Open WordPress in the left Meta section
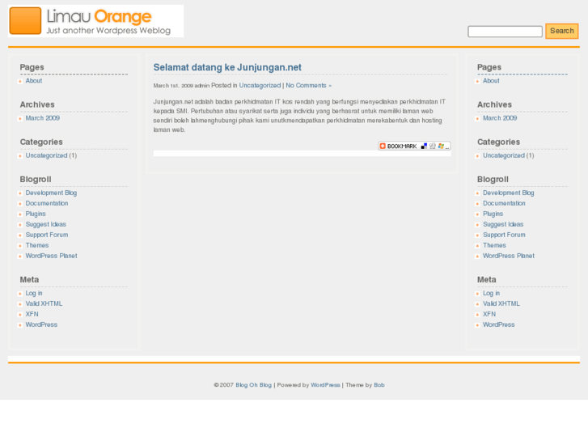The height and width of the screenshot is (441, 588). pyautogui.click(x=41, y=324)
